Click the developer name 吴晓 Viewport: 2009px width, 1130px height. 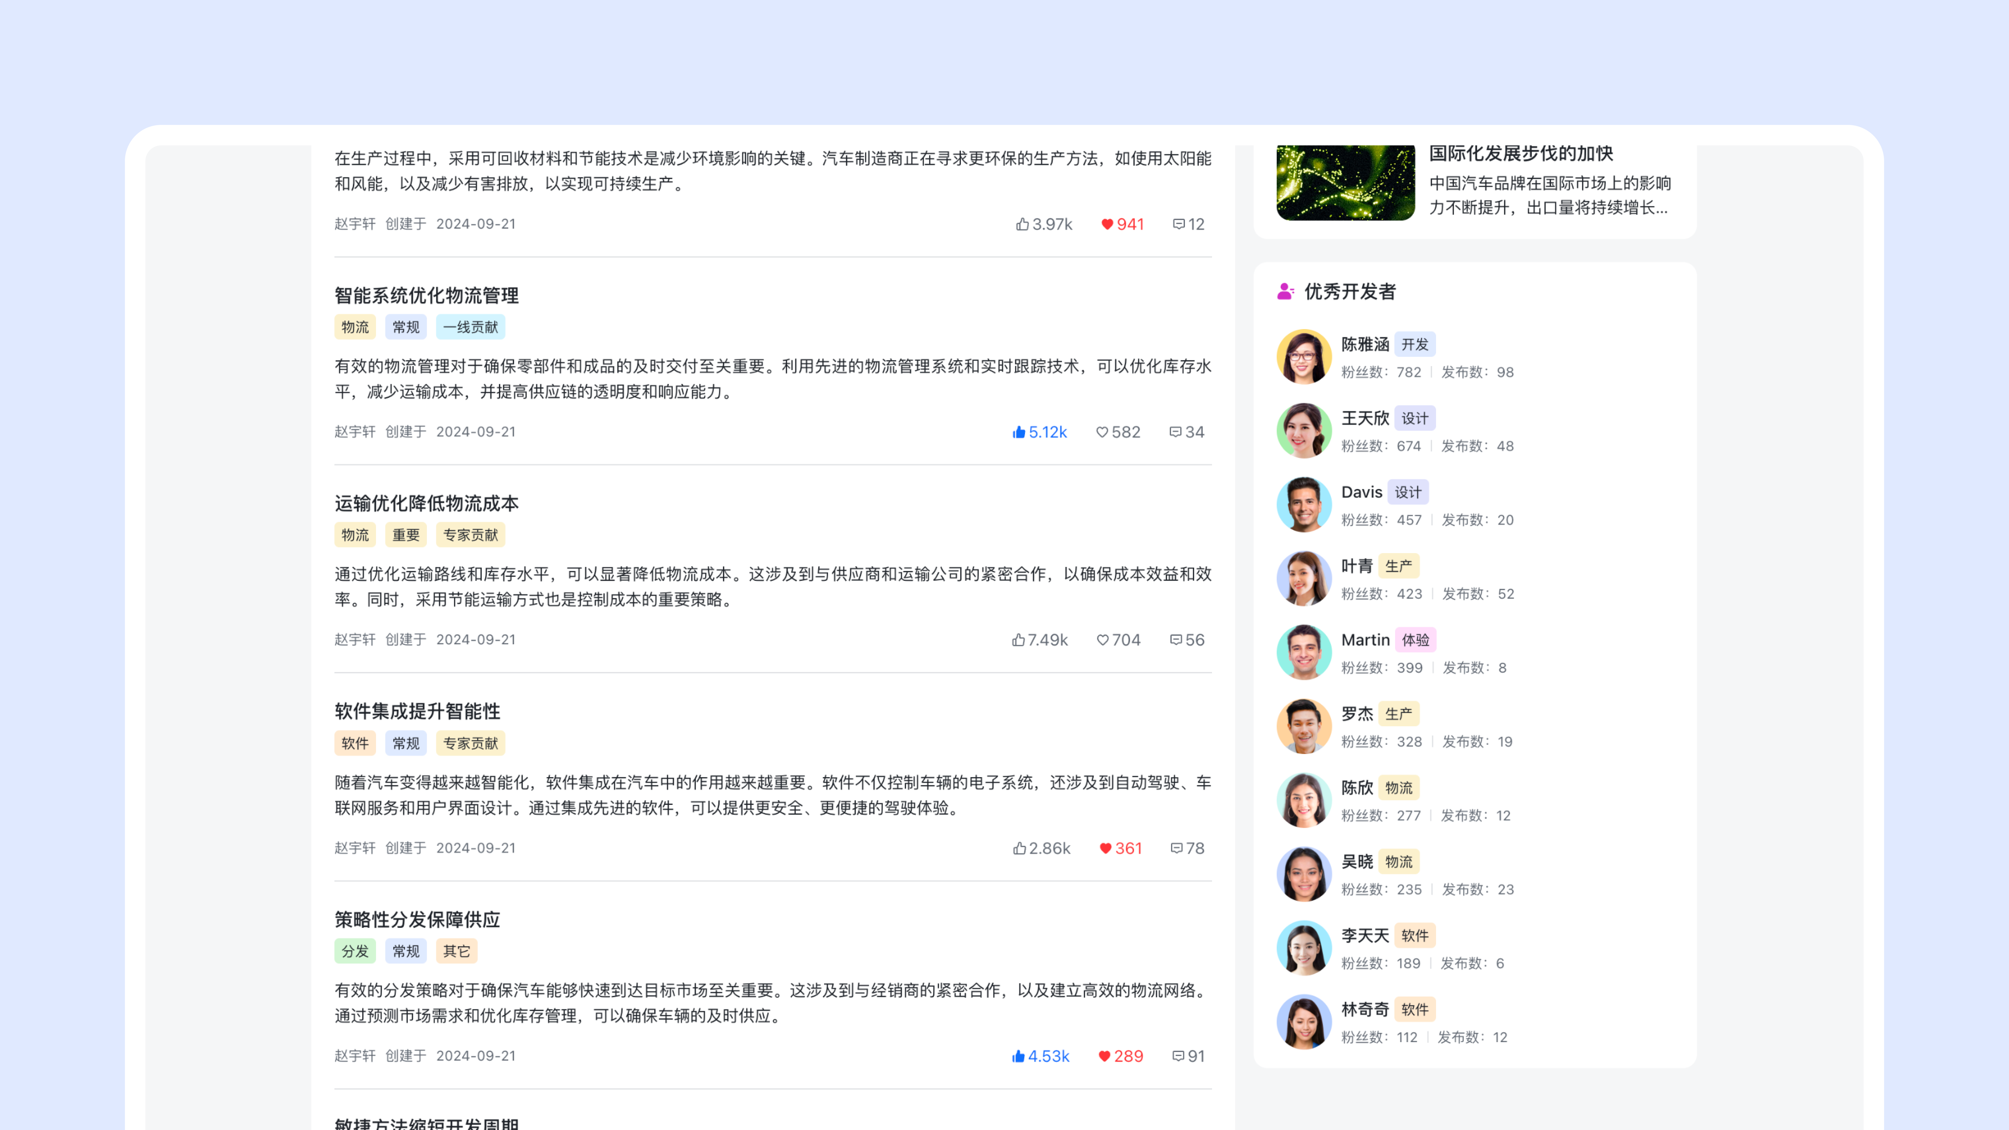(x=1357, y=862)
